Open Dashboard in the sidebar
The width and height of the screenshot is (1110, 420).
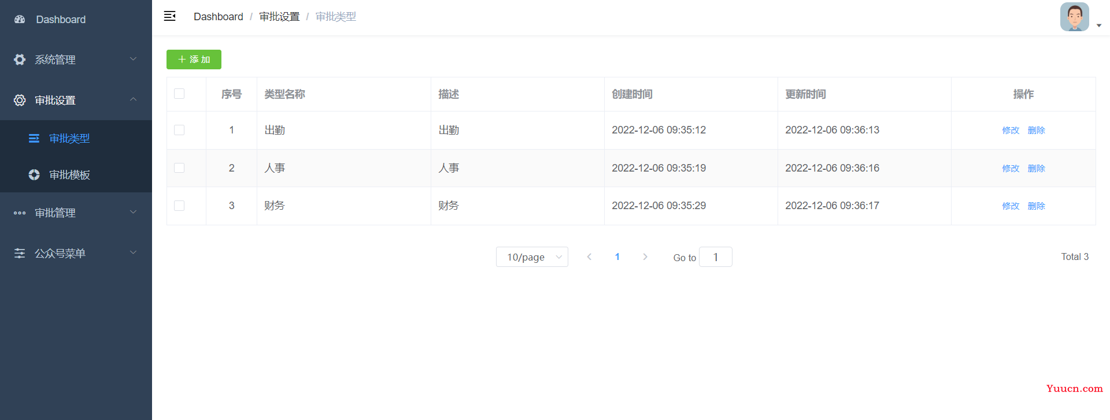coord(76,19)
